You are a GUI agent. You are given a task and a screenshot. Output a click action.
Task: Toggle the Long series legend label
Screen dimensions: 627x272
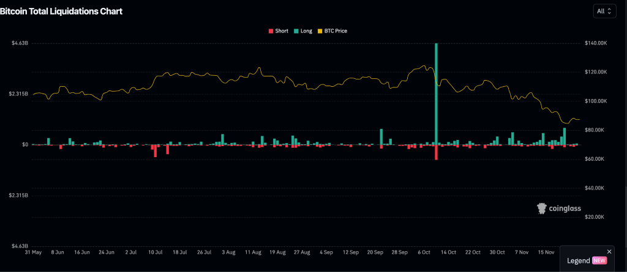click(x=306, y=31)
